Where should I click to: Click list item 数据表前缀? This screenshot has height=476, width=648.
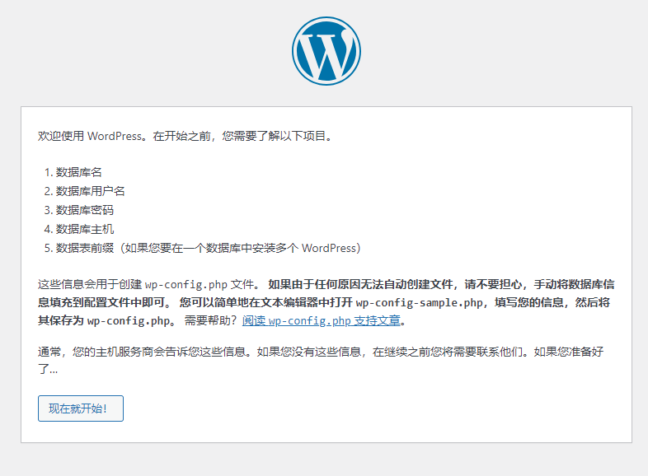click(209, 248)
